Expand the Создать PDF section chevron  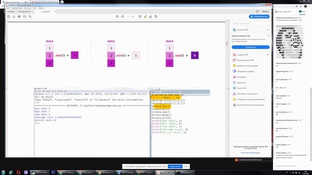pos(268,55)
